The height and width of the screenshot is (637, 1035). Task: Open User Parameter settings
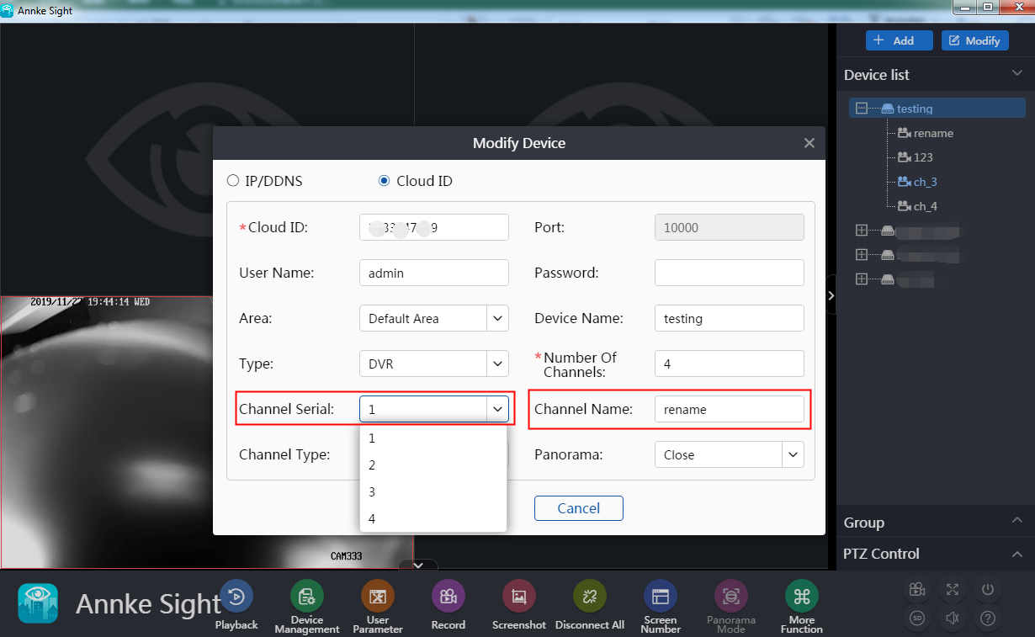(x=378, y=597)
